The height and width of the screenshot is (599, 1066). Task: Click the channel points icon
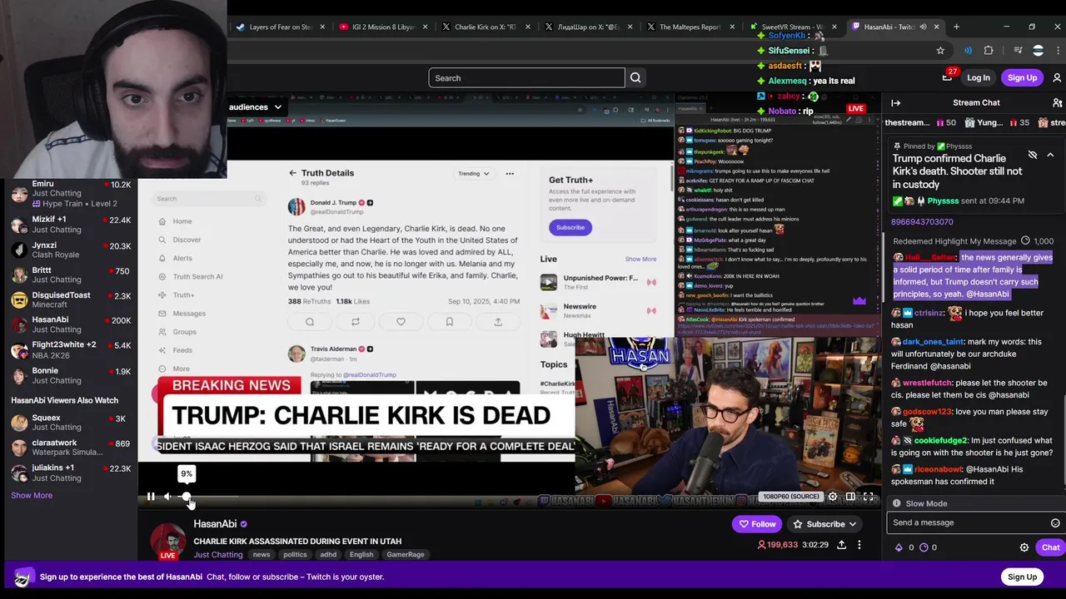point(922,547)
